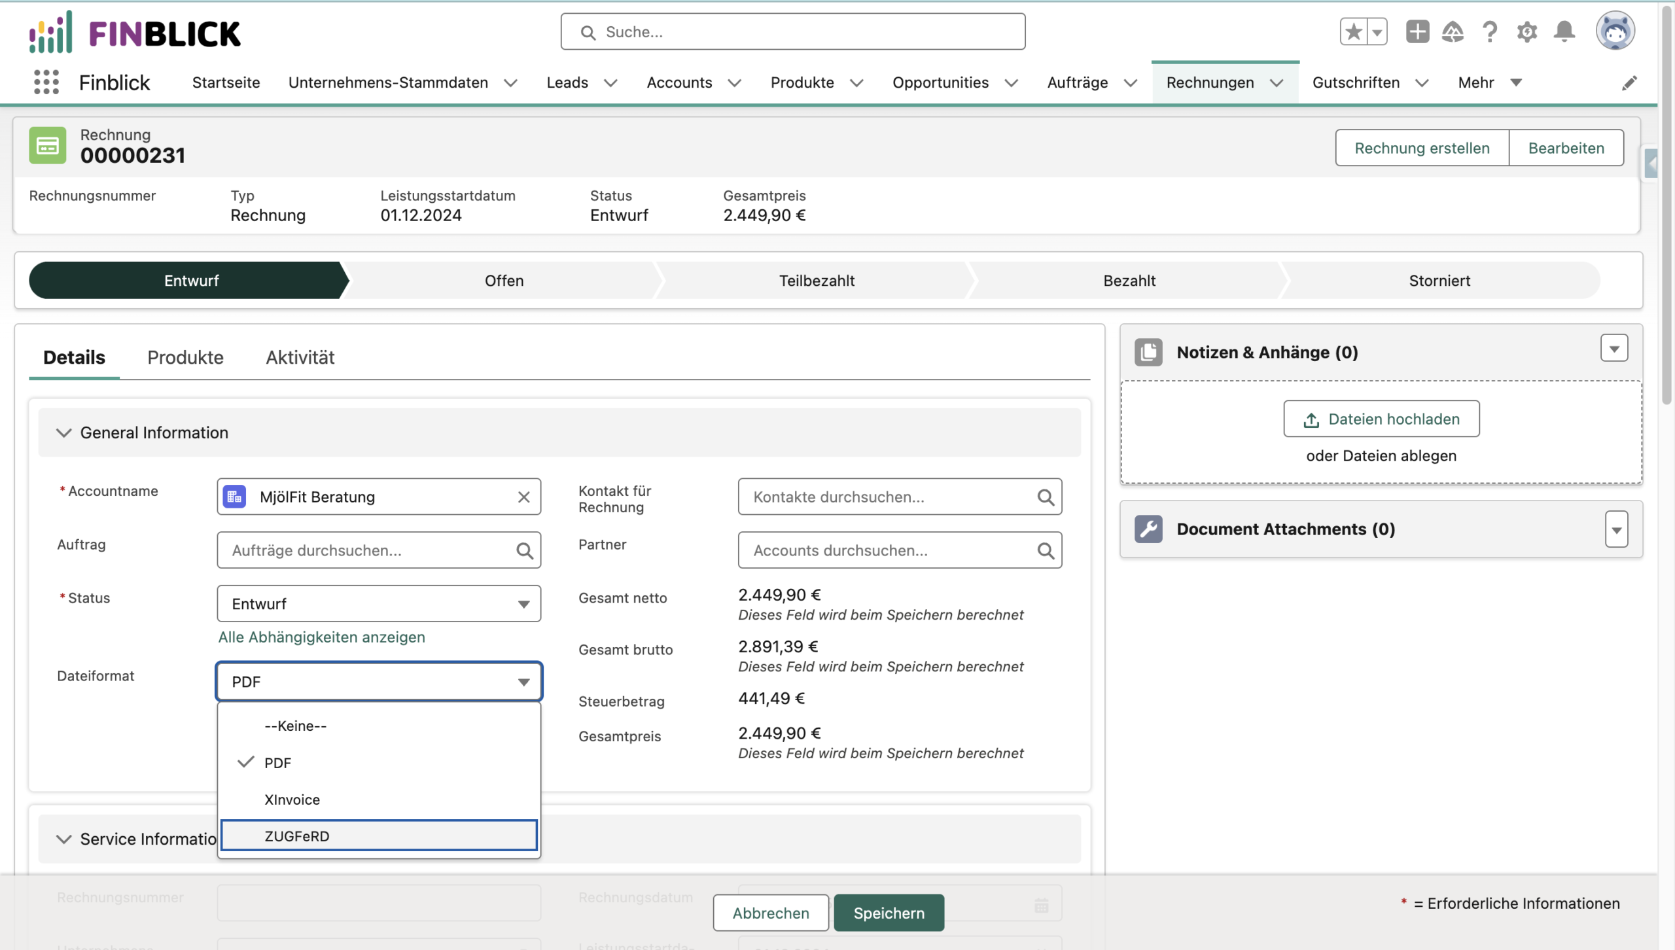
Task: Expand the Aufträge nav chevron
Action: (x=1131, y=83)
